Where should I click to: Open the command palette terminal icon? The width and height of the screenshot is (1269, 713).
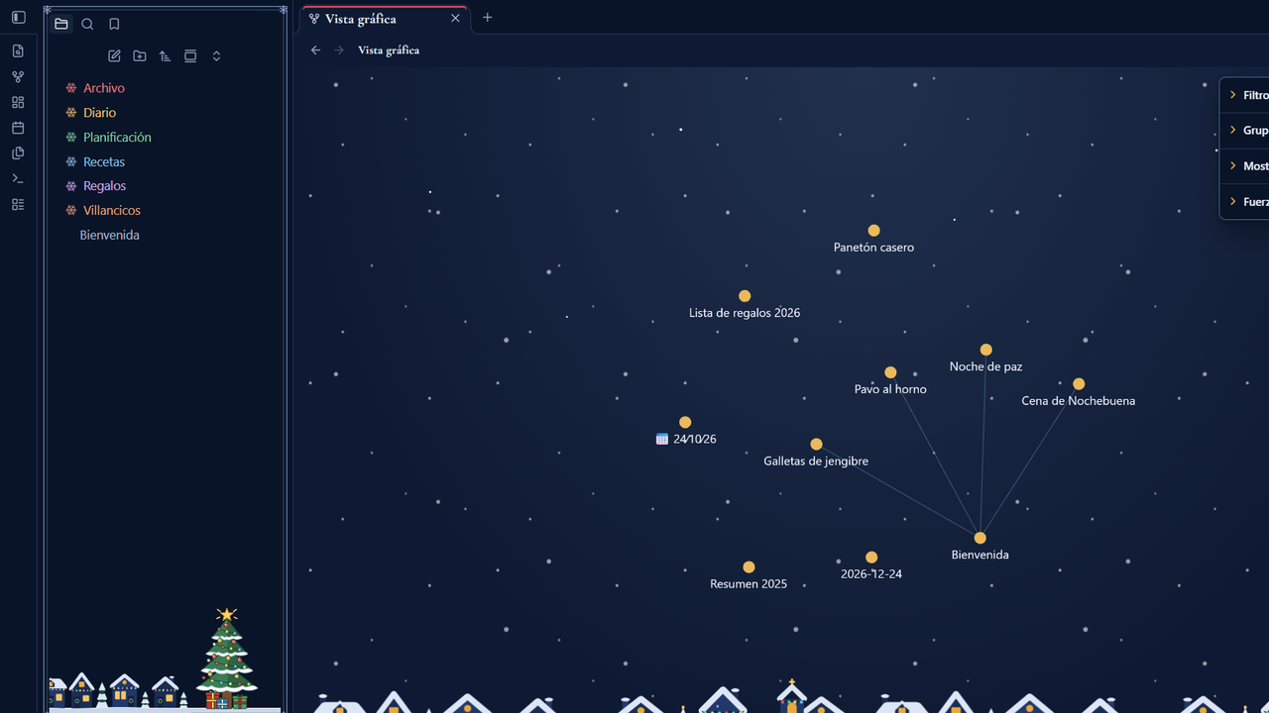point(18,179)
